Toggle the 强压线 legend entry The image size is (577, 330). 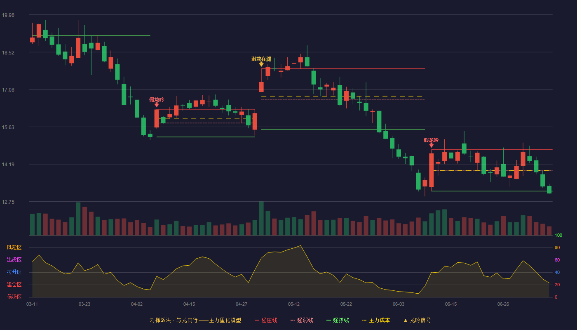(x=266, y=320)
